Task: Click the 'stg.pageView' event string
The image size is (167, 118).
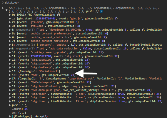Action: [x=42, y=60]
